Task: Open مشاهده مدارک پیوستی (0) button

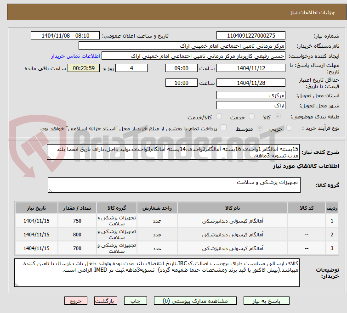Action: tap(195, 301)
